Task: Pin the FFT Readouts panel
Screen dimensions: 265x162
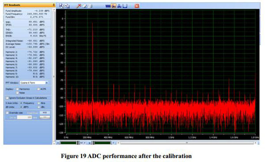Action: (x=54, y=5)
